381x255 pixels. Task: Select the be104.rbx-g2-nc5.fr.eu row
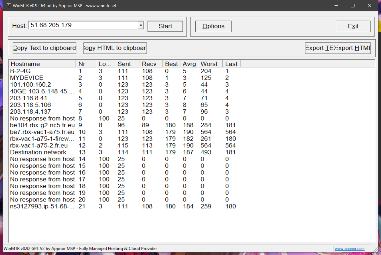coord(42,125)
